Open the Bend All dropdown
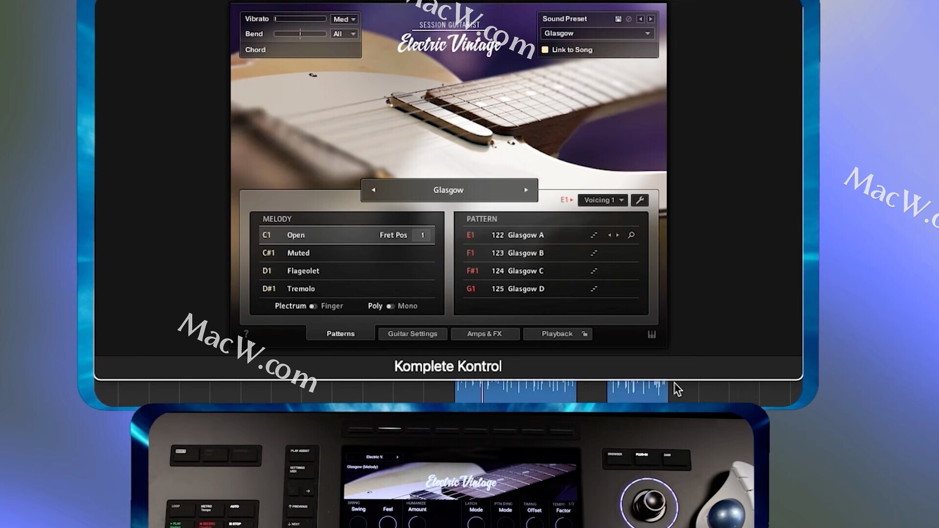939x528 pixels. pos(344,34)
